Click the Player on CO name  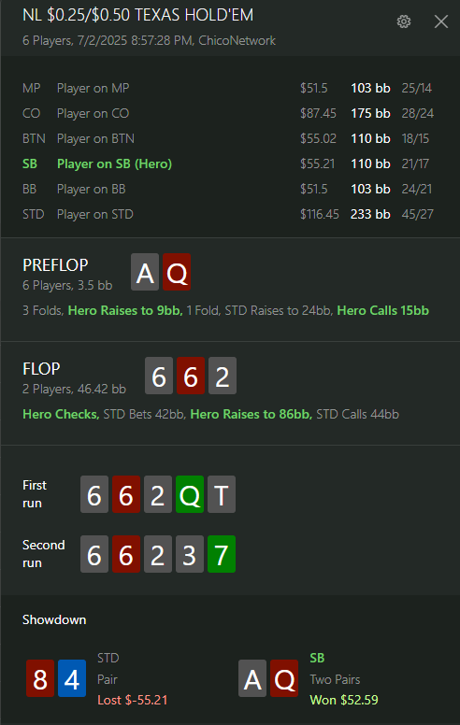point(93,113)
